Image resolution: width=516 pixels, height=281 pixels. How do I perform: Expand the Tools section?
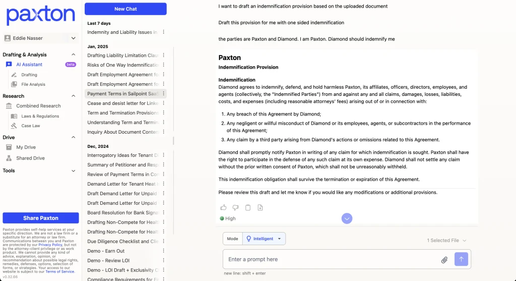point(74,171)
